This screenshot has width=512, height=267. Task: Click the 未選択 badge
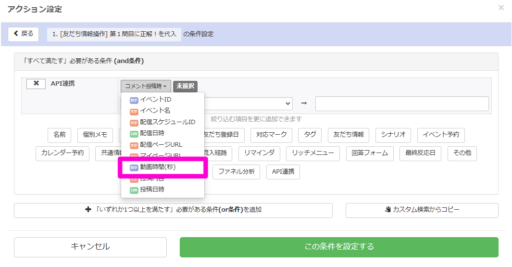point(185,86)
